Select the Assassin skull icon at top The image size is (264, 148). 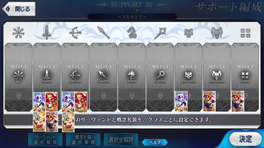(x=188, y=33)
